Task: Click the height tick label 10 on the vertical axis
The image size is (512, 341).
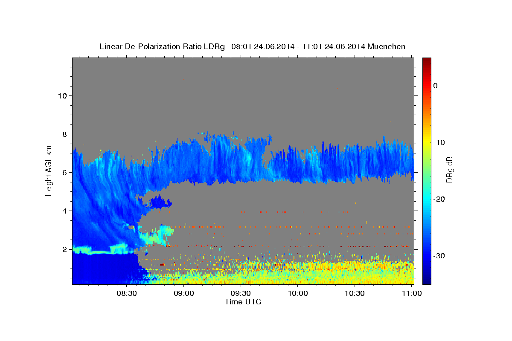Action: click(x=62, y=96)
